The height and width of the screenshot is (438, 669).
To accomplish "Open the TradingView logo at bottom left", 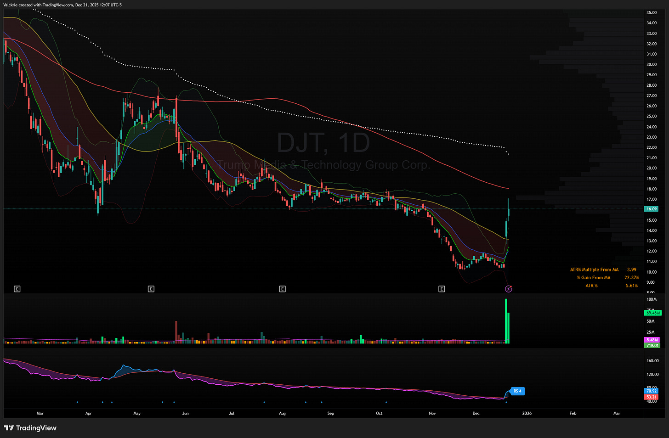I will (30, 428).
